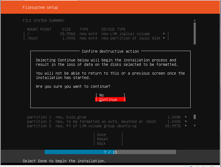This screenshot has height=167, width=221.
Task: Click the scrollbar up arrow at top
Action: click(x=195, y=20)
